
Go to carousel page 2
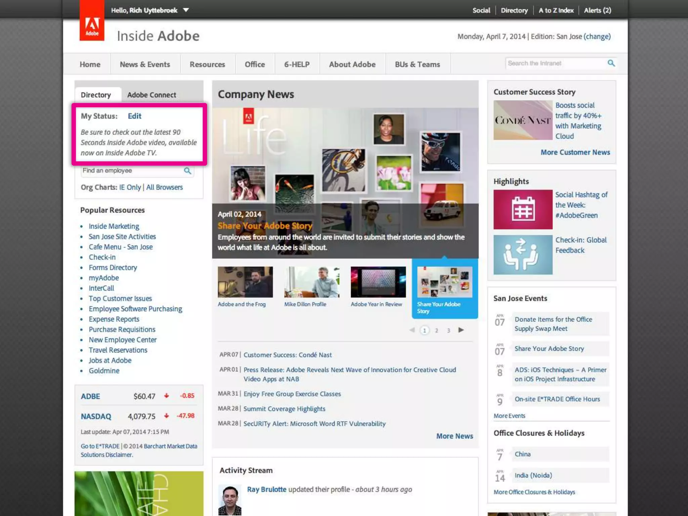[436, 330]
